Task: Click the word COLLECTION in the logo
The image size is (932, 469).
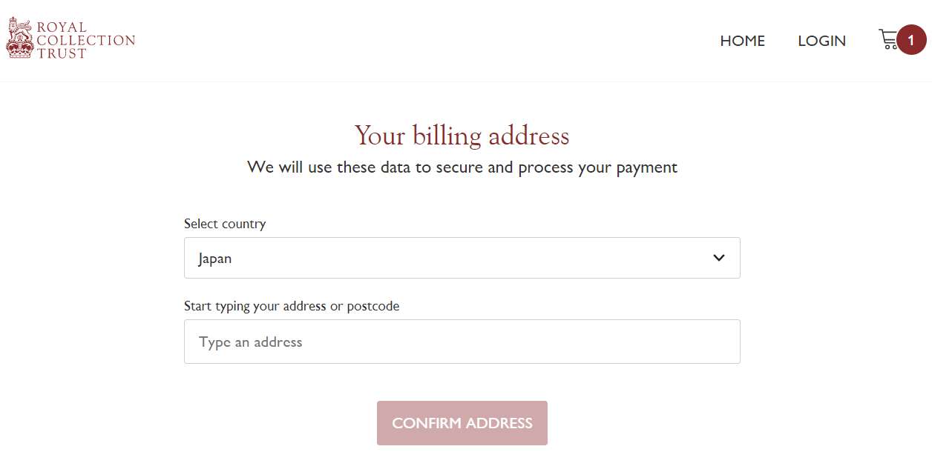Action: click(86, 40)
